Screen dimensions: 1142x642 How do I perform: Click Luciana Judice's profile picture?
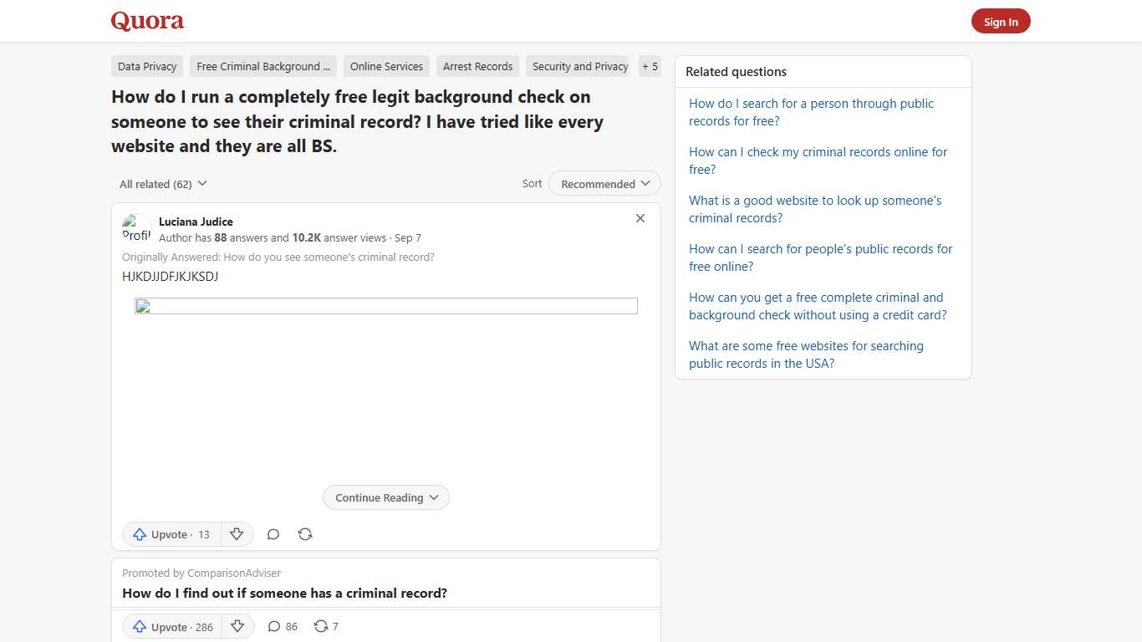pos(136,227)
